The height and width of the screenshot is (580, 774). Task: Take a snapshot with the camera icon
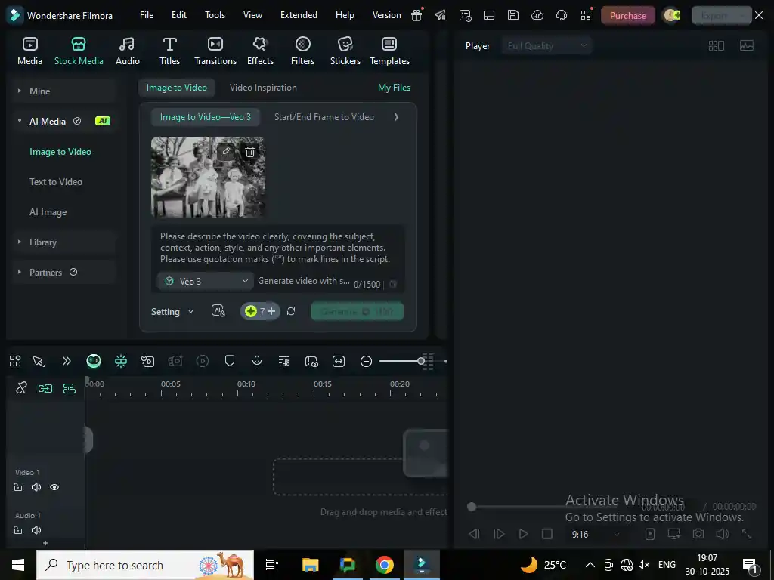[698, 534]
